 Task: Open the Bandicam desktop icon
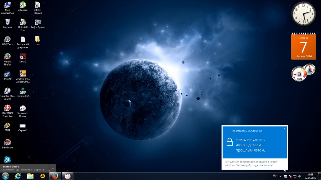click(x=7, y=142)
